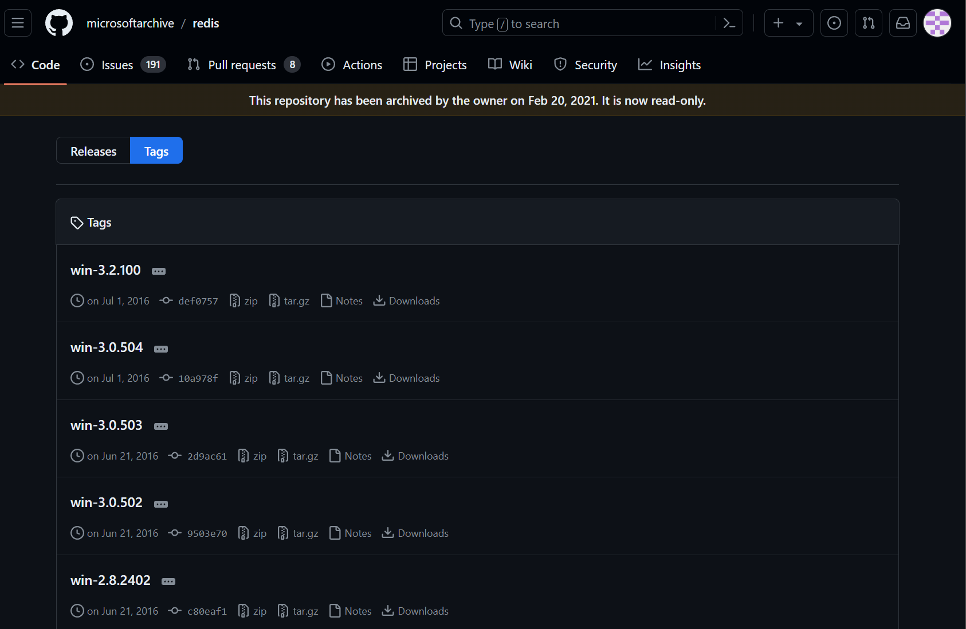Switch to the Issues tab
966x629 pixels.
[123, 65]
